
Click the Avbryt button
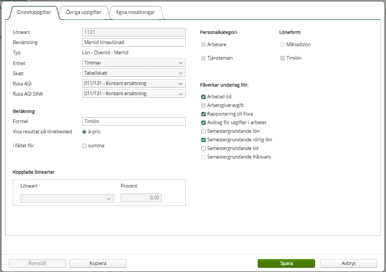click(x=348, y=263)
